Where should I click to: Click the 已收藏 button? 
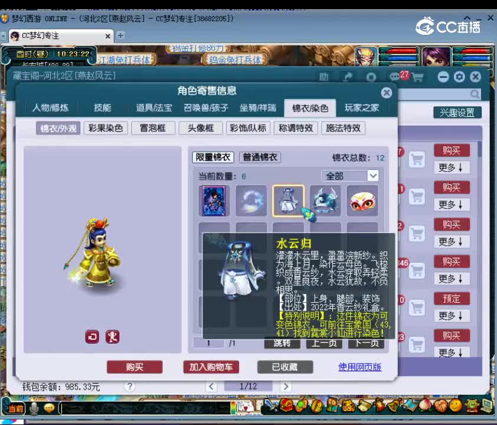(285, 367)
